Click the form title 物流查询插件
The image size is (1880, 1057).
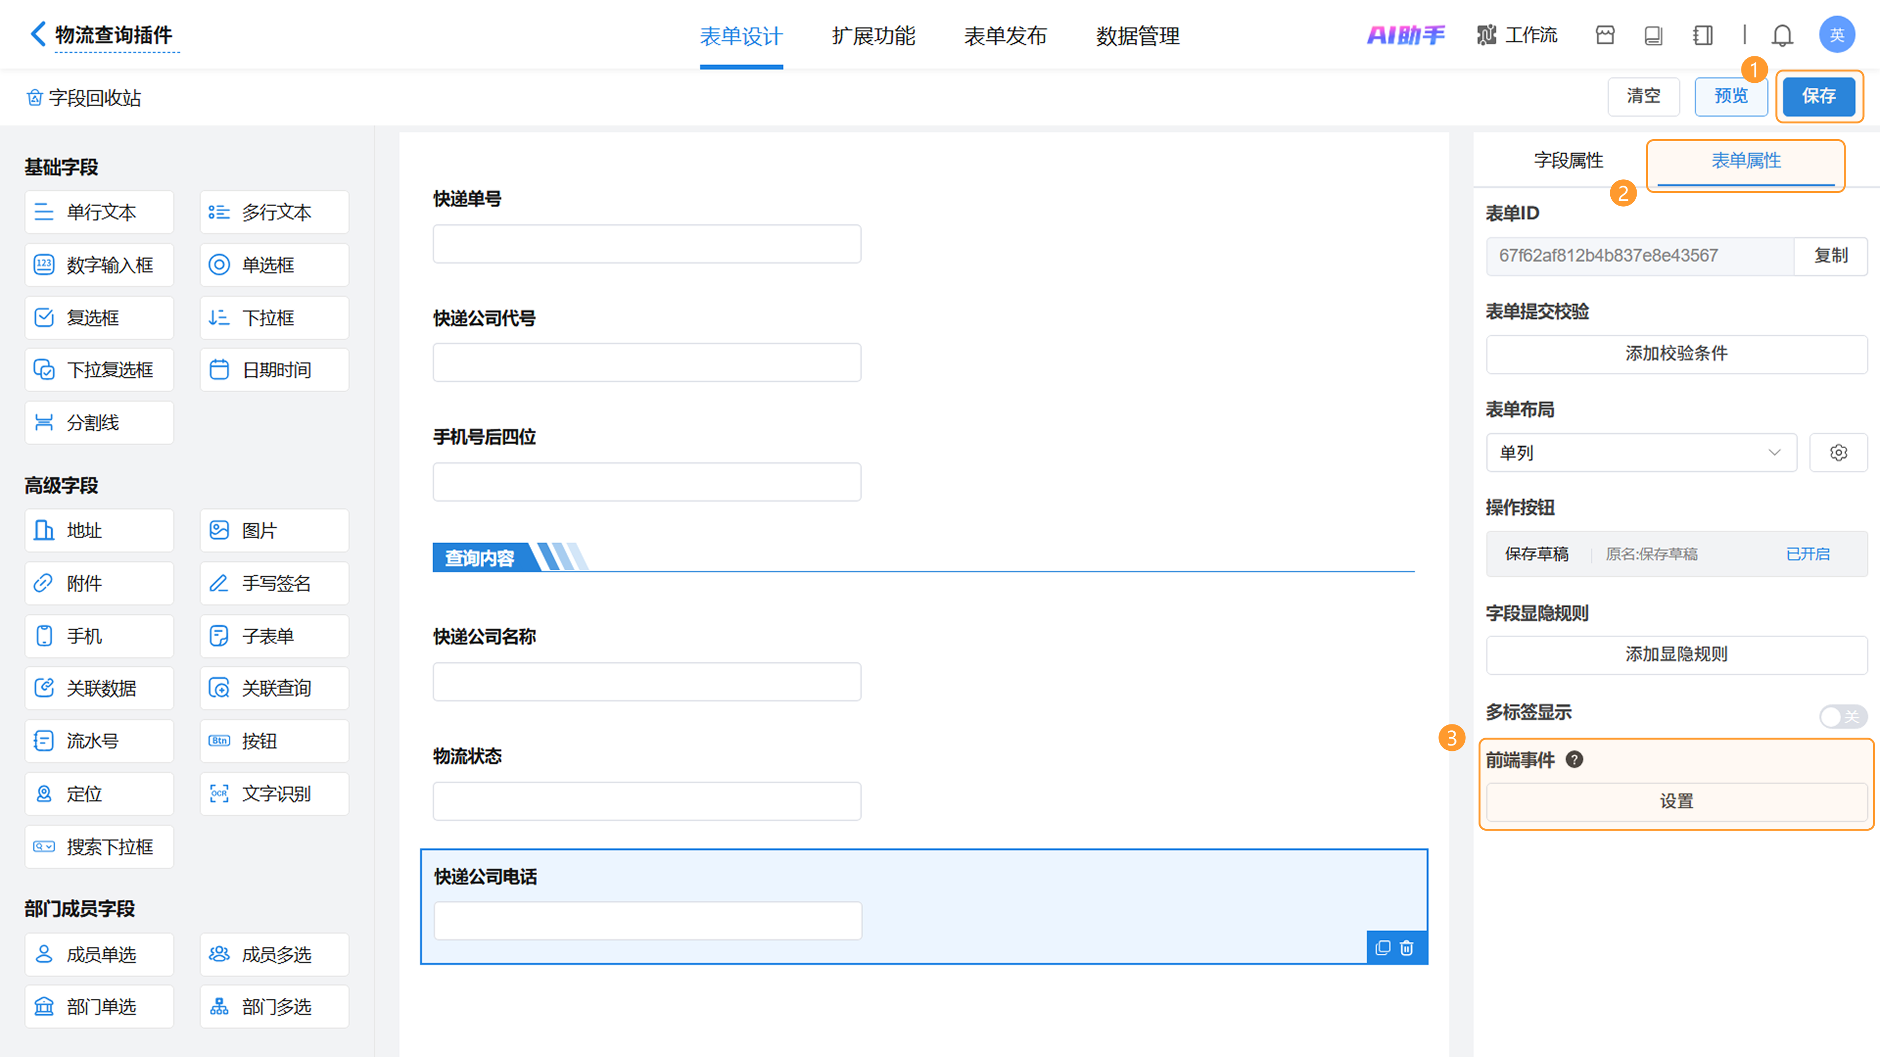pyautogui.click(x=114, y=35)
